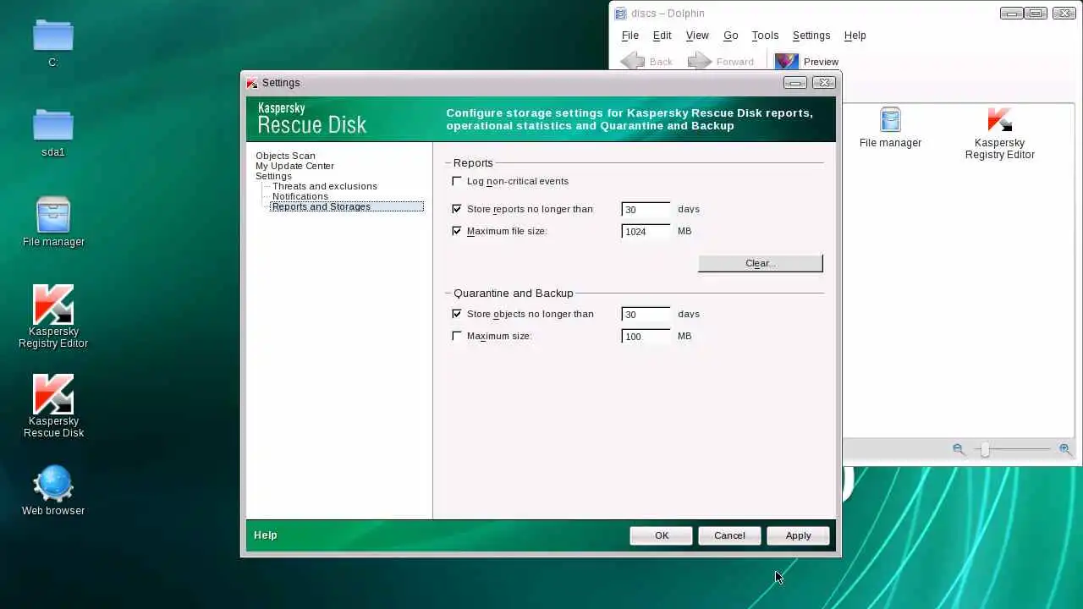Uncheck Store reports no longer than

pyautogui.click(x=457, y=209)
